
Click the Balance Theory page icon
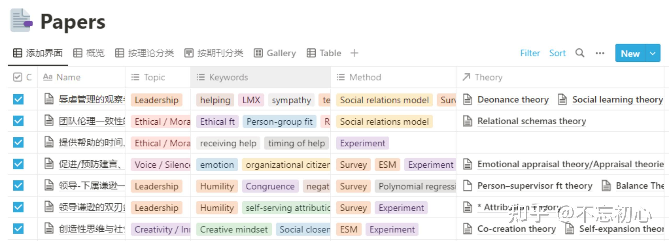click(x=606, y=186)
